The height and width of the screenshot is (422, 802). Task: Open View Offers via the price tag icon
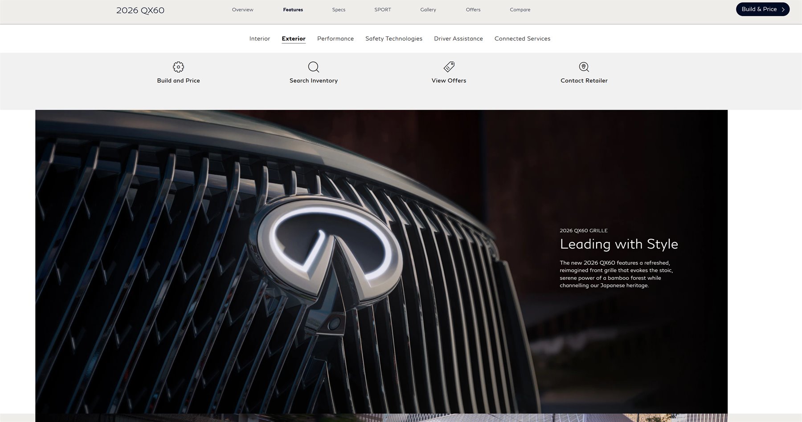[449, 67]
